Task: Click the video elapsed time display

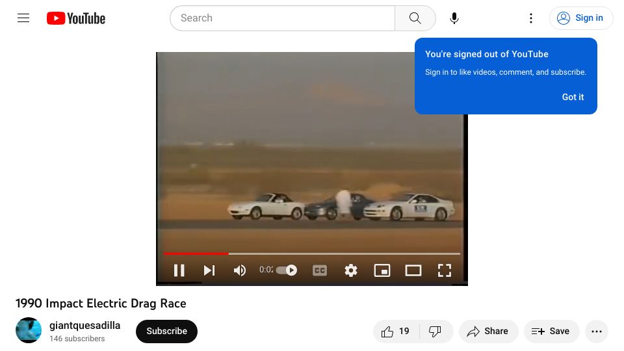Action: pyautogui.click(x=266, y=270)
